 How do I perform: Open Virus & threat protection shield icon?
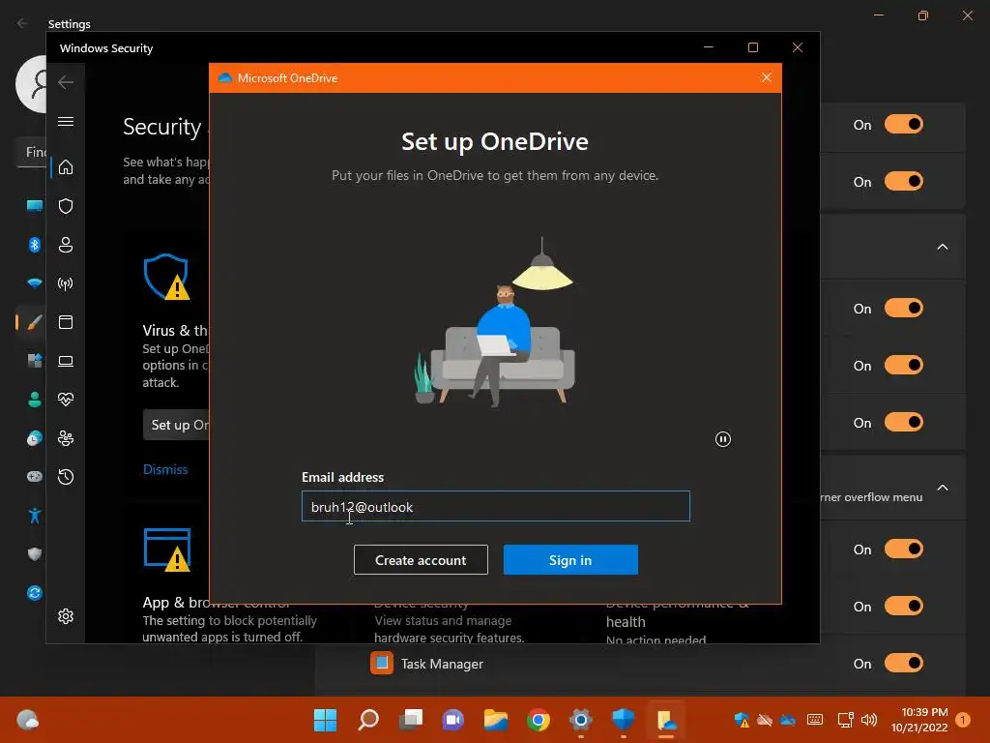point(66,206)
